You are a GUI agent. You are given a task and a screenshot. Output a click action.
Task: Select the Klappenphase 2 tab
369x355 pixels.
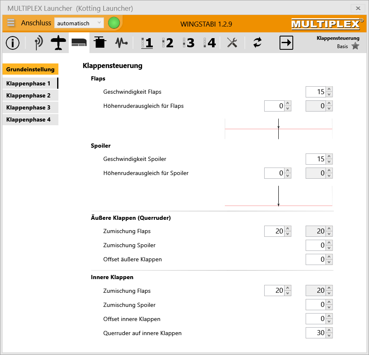pyautogui.click(x=30, y=95)
